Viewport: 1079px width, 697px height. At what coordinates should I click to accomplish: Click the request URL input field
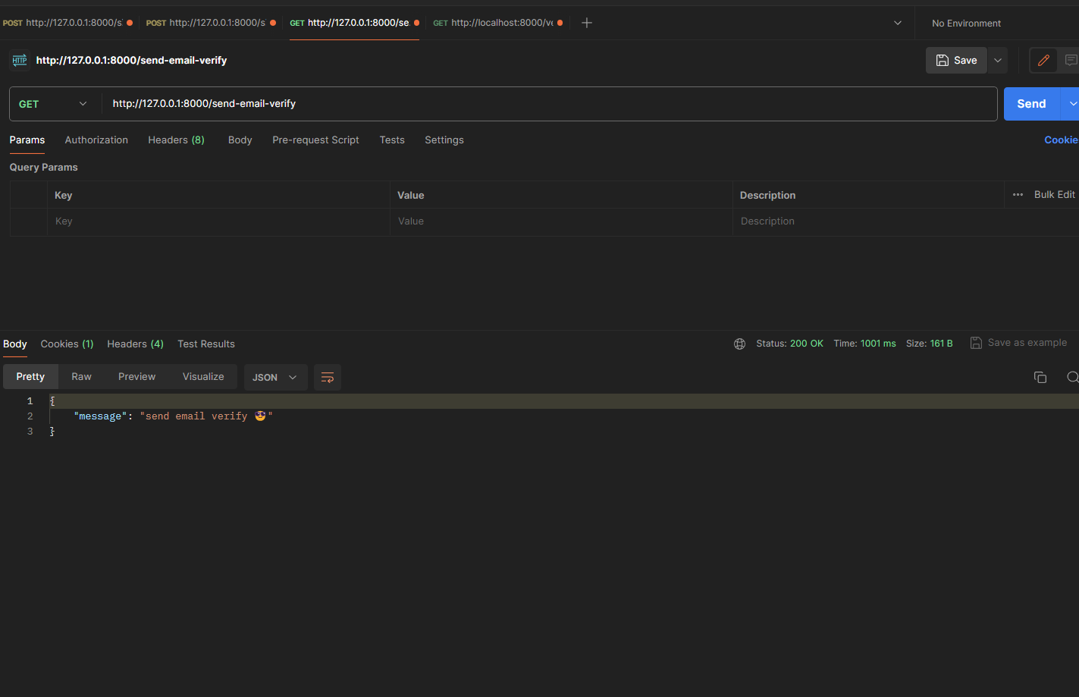pos(550,104)
